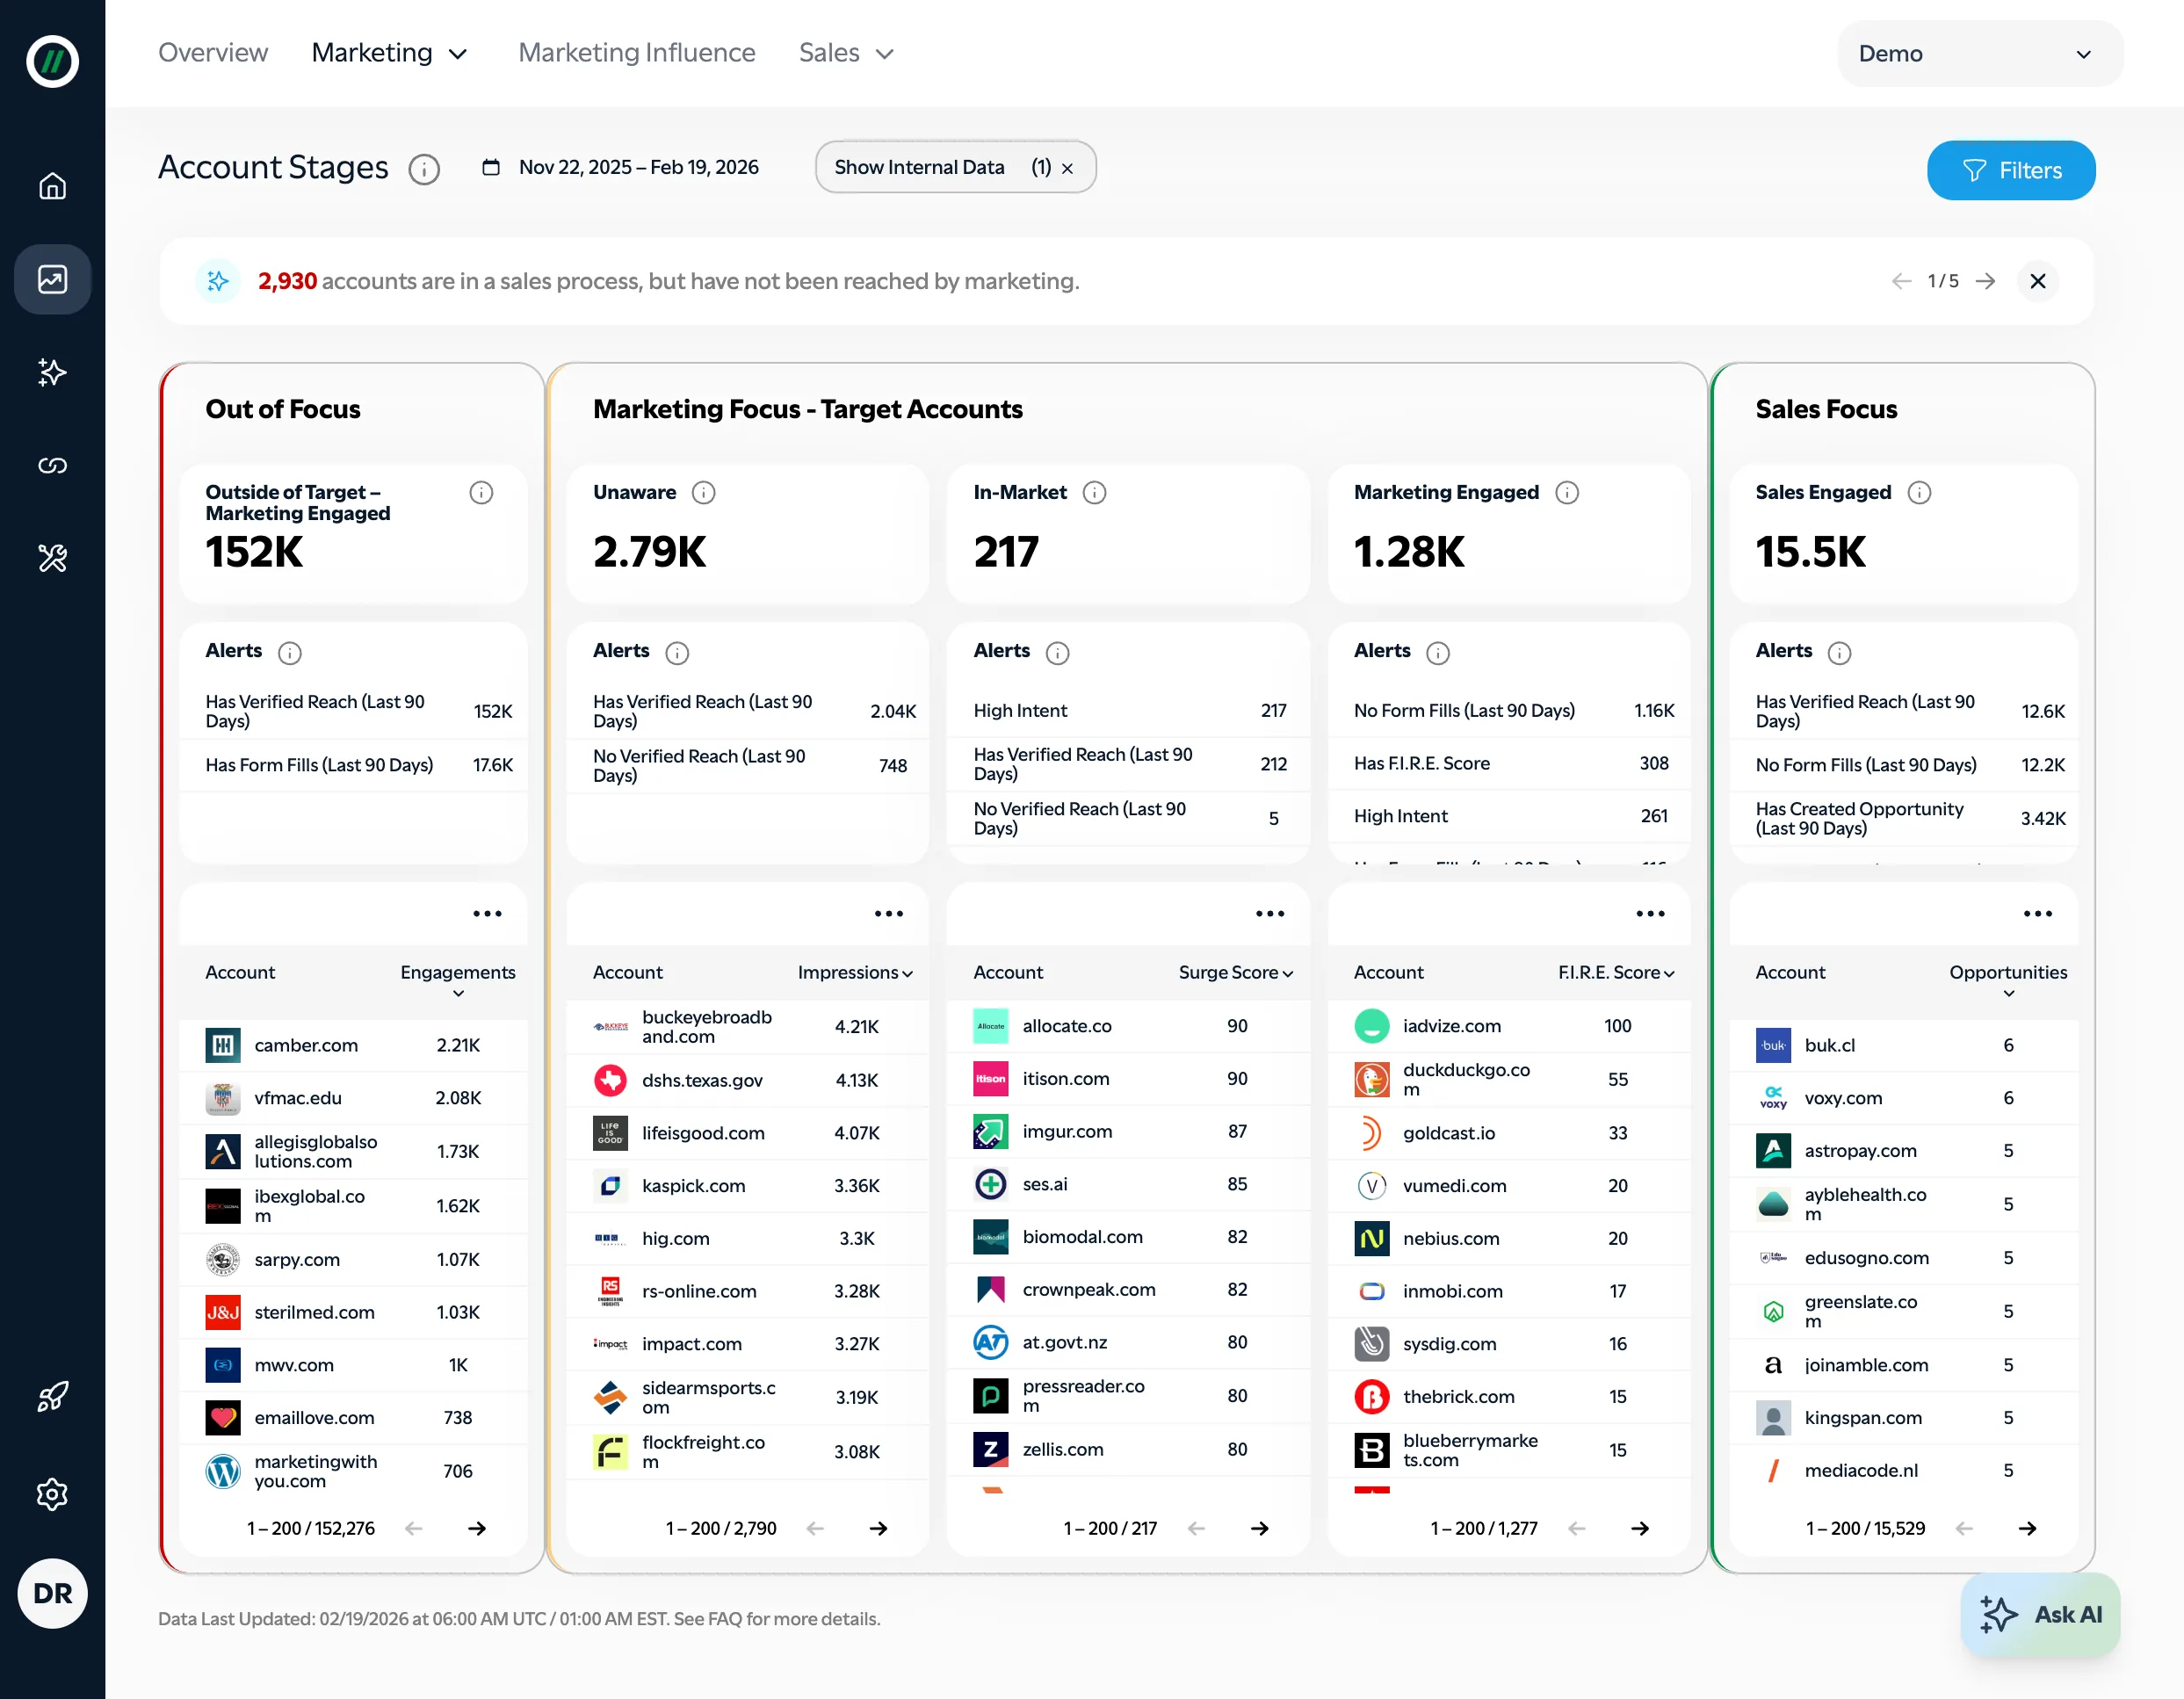Click the AI sparkles icon in the sidebar
This screenshot has width=2184, height=1699.
pos(52,372)
